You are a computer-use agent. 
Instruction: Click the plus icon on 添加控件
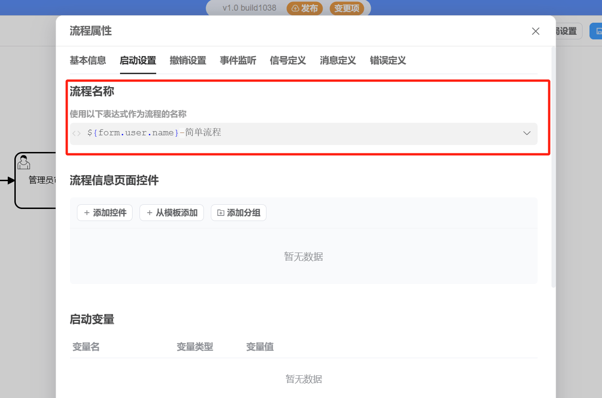click(87, 213)
